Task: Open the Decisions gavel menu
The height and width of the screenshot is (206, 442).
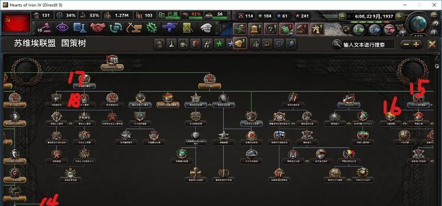Action: [x=45, y=27]
